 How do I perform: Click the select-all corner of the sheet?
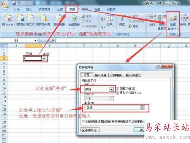click(x=4, y=46)
